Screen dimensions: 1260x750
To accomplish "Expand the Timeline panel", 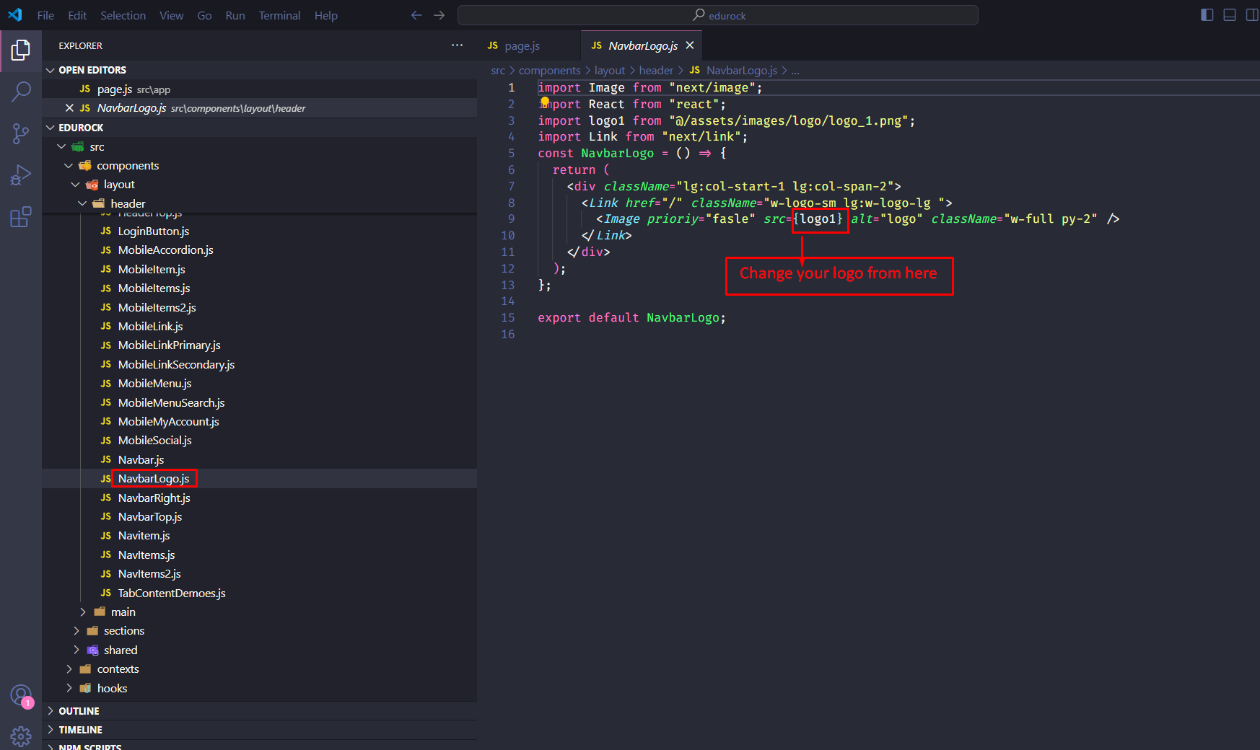I will point(259,730).
